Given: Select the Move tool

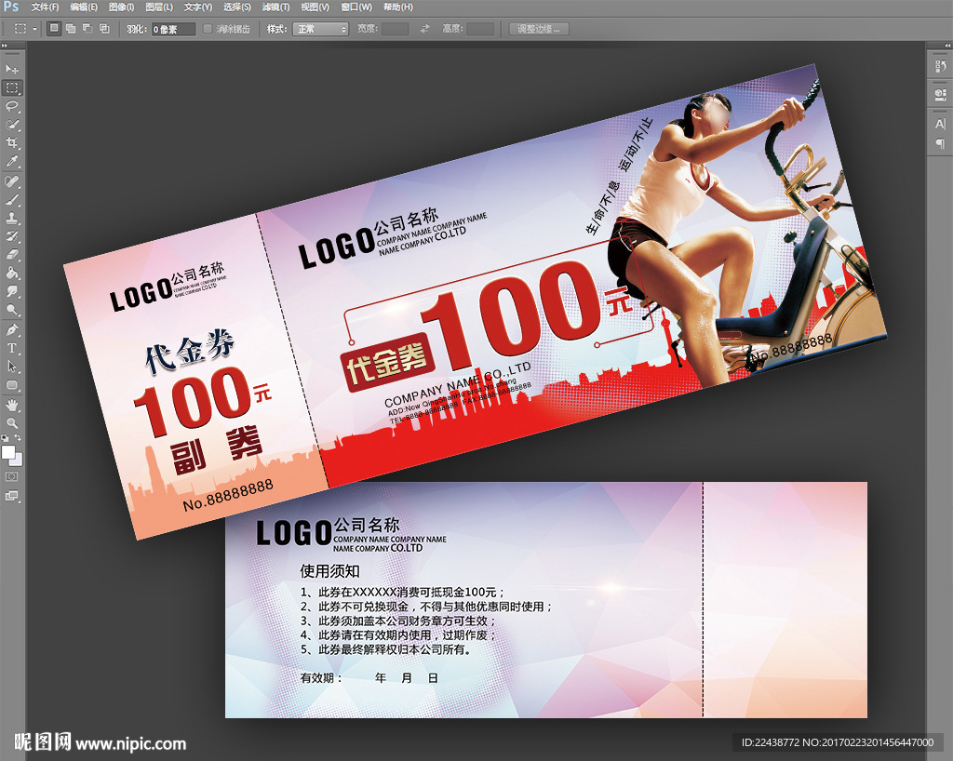Looking at the screenshot, I should click(x=11, y=69).
